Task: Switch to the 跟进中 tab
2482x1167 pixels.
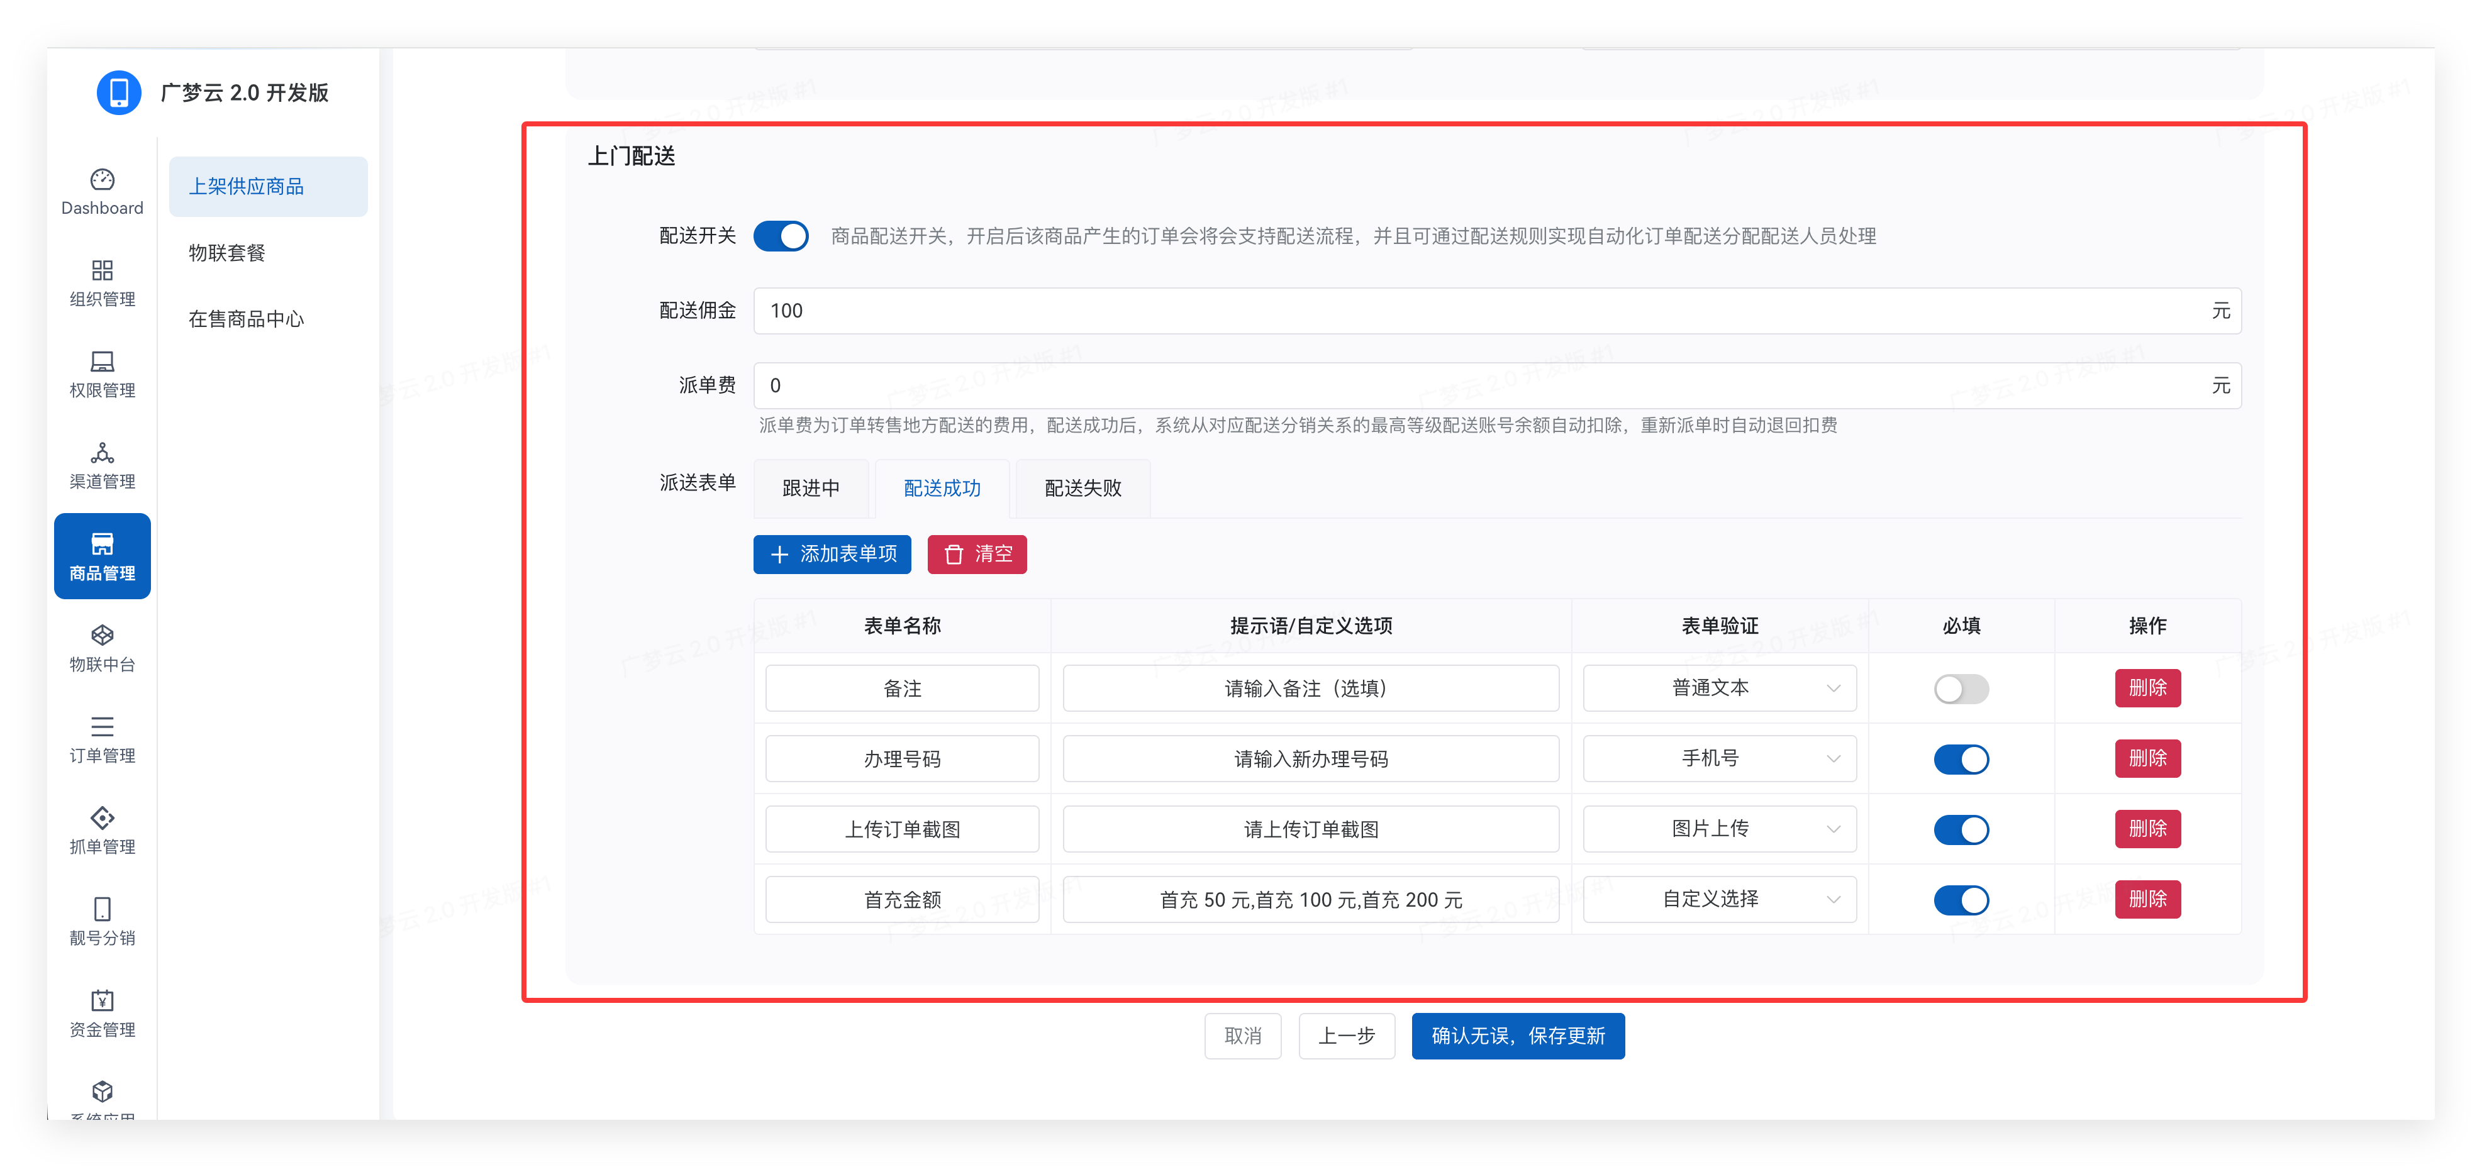Action: (x=810, y=489)
